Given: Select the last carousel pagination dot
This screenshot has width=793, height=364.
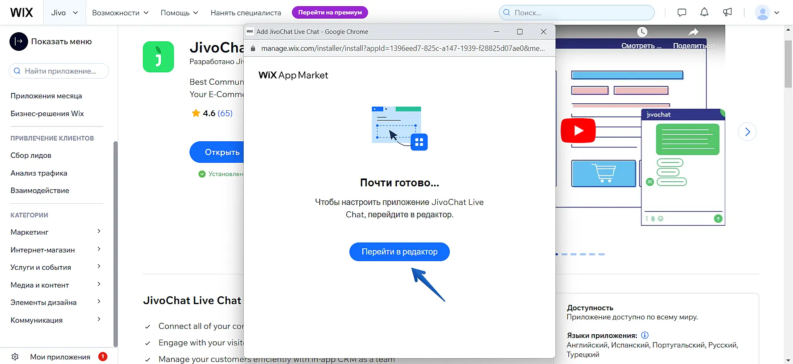Looking at the screenshot, I should click(x=601, y=254).
